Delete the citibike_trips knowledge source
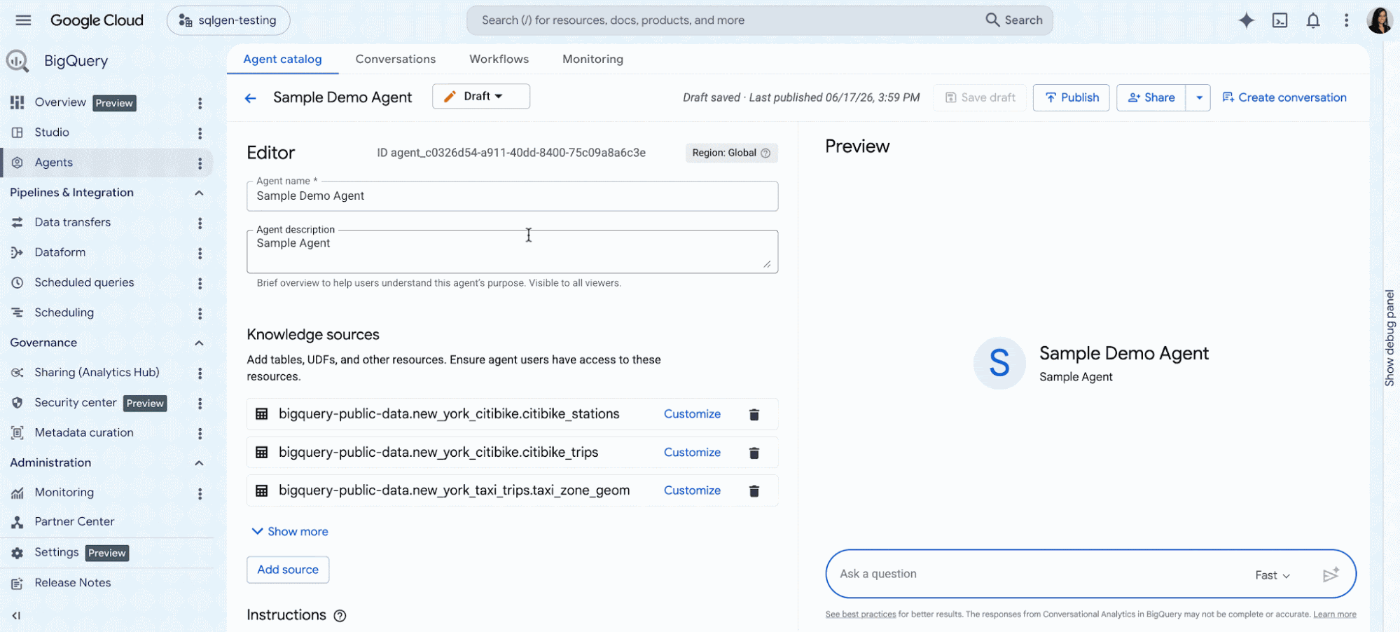The image size is (1400, 632). pos(754,453)
